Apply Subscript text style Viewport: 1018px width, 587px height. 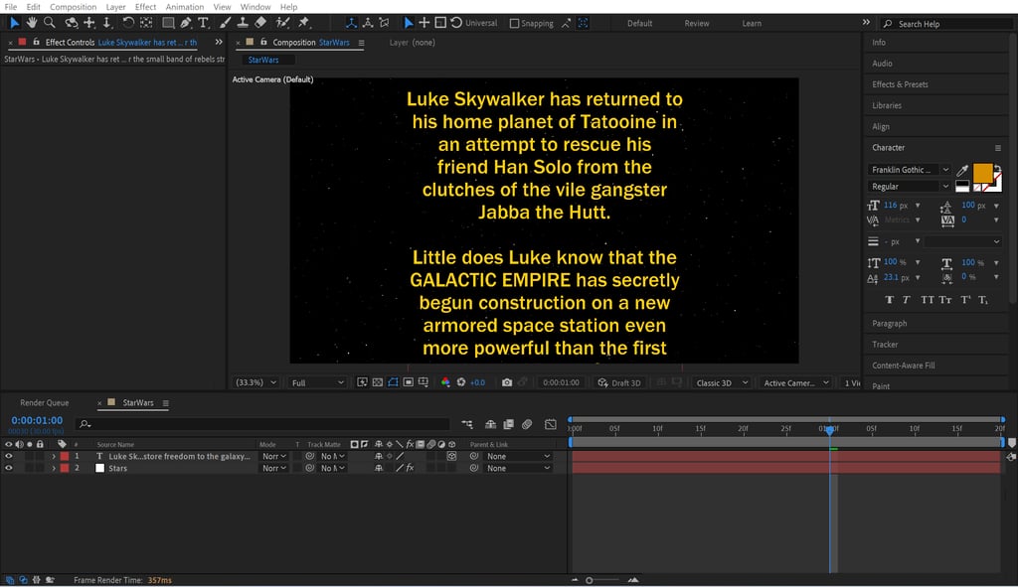click(x=983, y=300)
